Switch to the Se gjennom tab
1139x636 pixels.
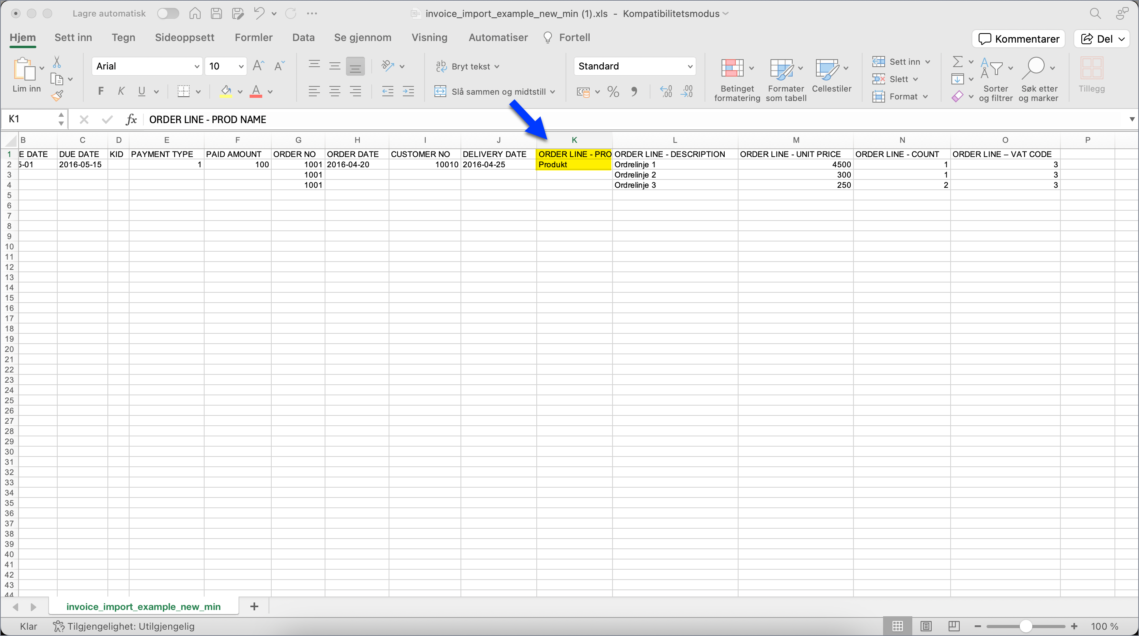[x=363, y=37]
